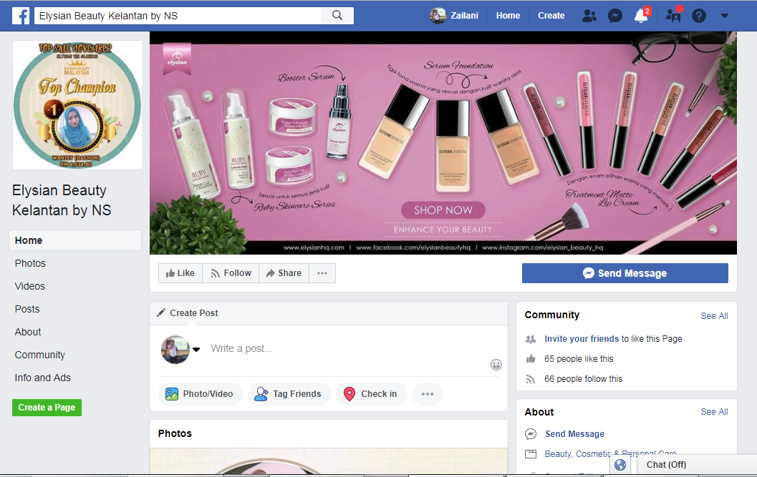Click 65 people like this text

579,359
